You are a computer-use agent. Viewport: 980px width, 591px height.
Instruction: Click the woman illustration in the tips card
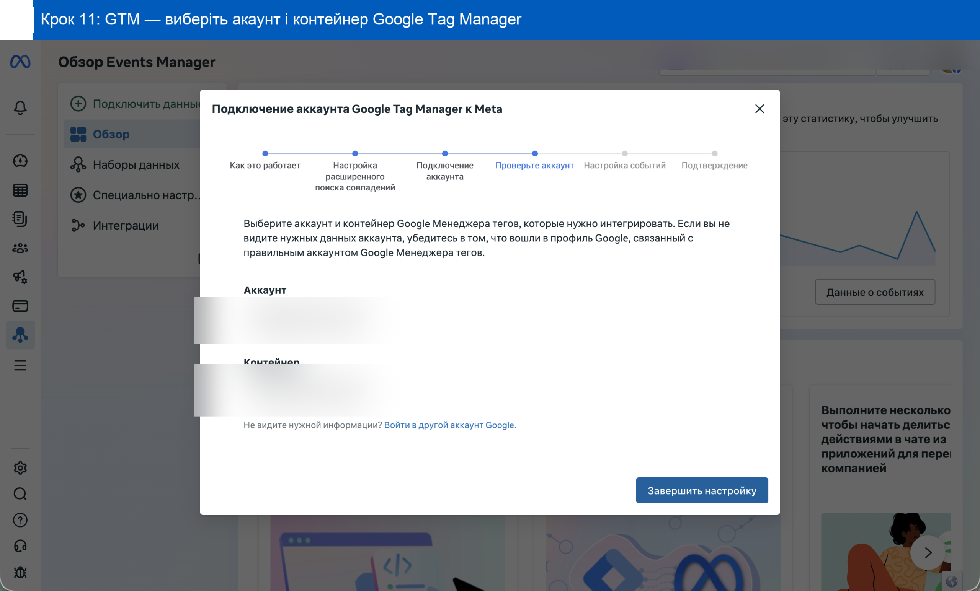click(886, 552)
